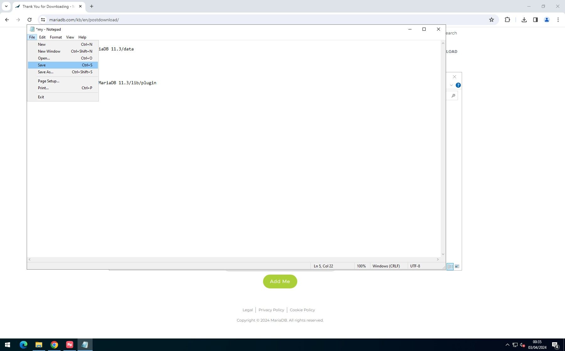The height and width of the screenshot is (351, 565).
Task: Click the 100% zoom status entry
Action: click(362, 266)
